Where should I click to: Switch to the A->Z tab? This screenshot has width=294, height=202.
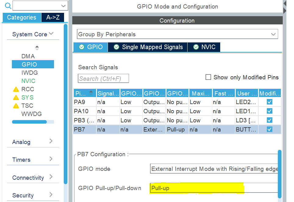pos(52,17)
